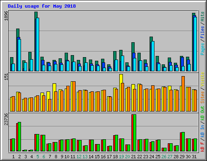This screenshot has width=207, height=161.
Task: Click the 'kB Out' legend label
Action: [x=203, y=114]
